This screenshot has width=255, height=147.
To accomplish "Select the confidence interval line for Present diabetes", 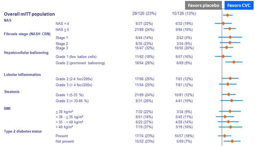I will [224, 136].
